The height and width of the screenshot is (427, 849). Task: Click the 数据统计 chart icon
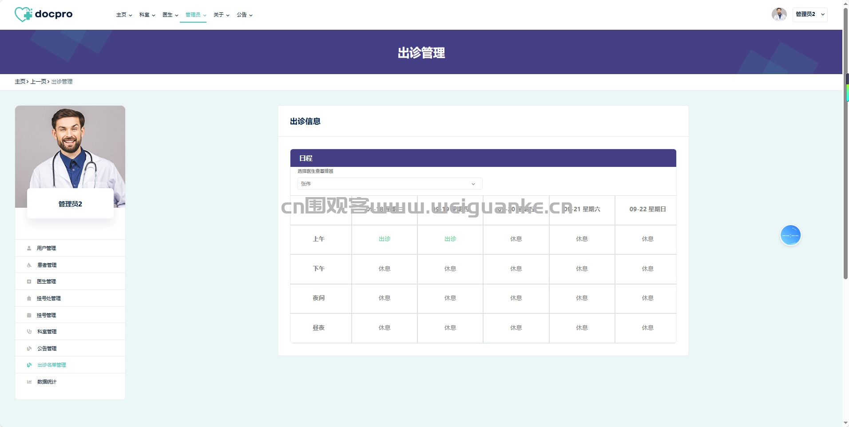coord(29,382)
